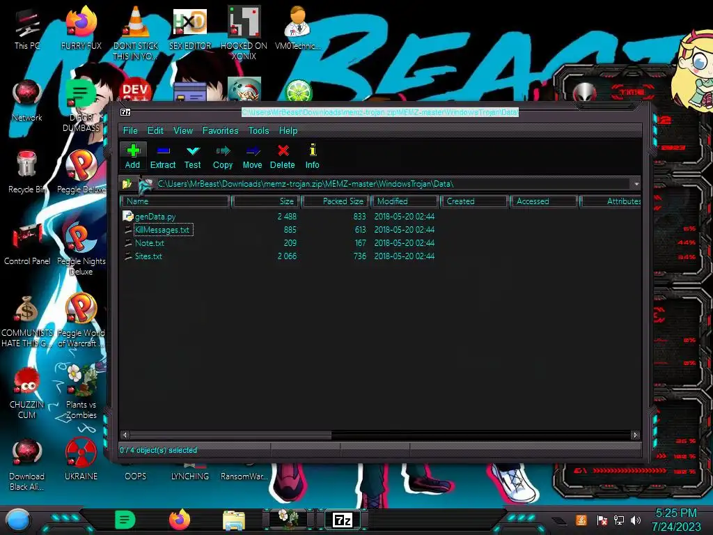The width and height of the screenshot is (713, 535).
Task: Open the UKRAINE radiation desktop icon
Action: [x=81, y=460]
